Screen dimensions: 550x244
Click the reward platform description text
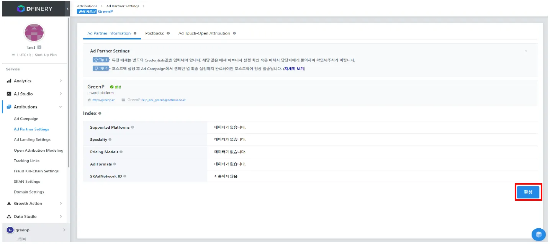point(100,93)
